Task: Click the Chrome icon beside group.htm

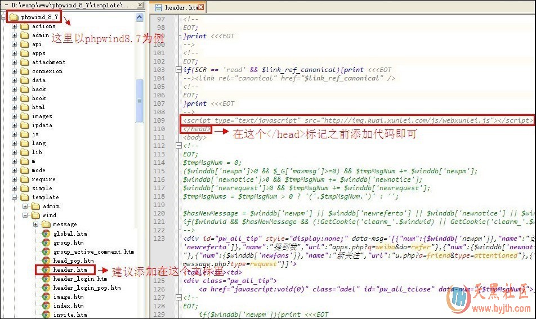Action: pos(46,242)
